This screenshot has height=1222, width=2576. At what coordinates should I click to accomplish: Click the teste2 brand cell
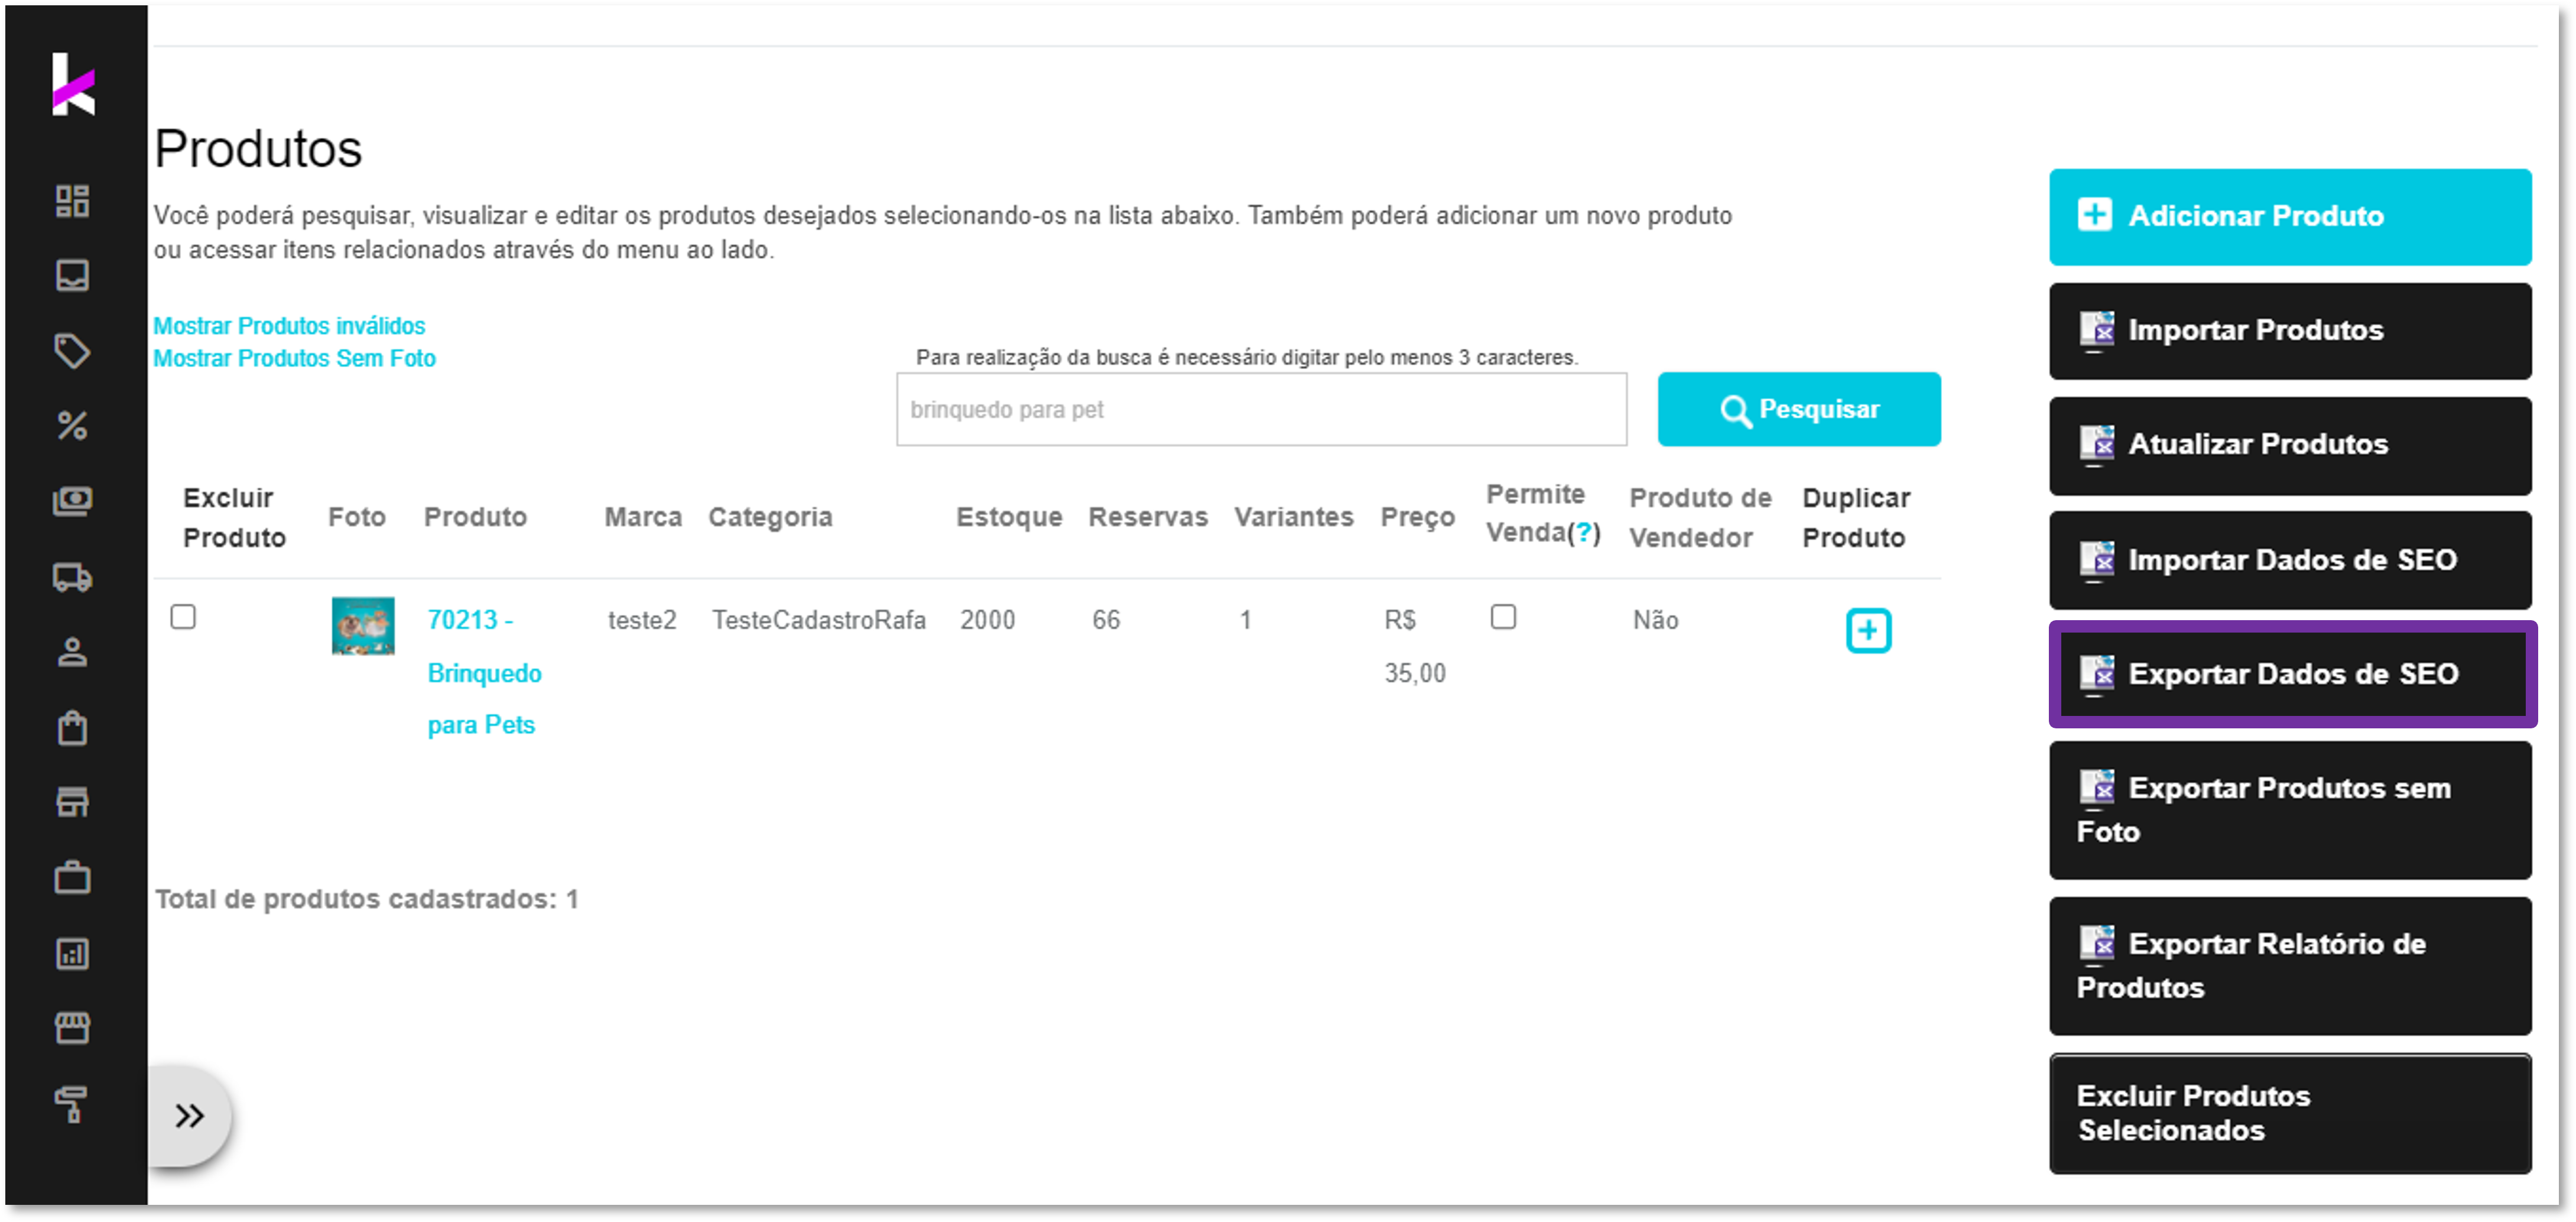pyautogui.click(x=642, y=620)
